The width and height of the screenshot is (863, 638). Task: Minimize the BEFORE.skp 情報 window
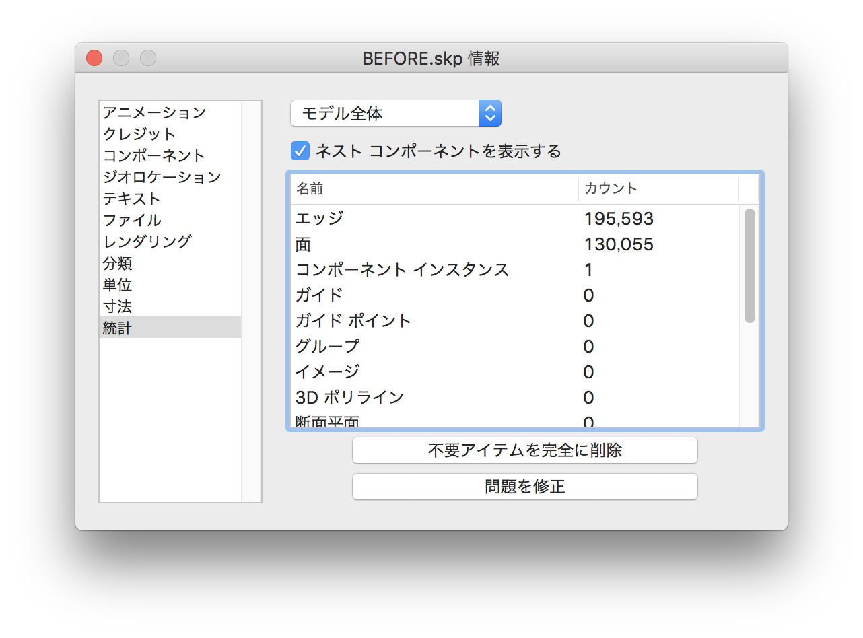[x=121, y=59]
